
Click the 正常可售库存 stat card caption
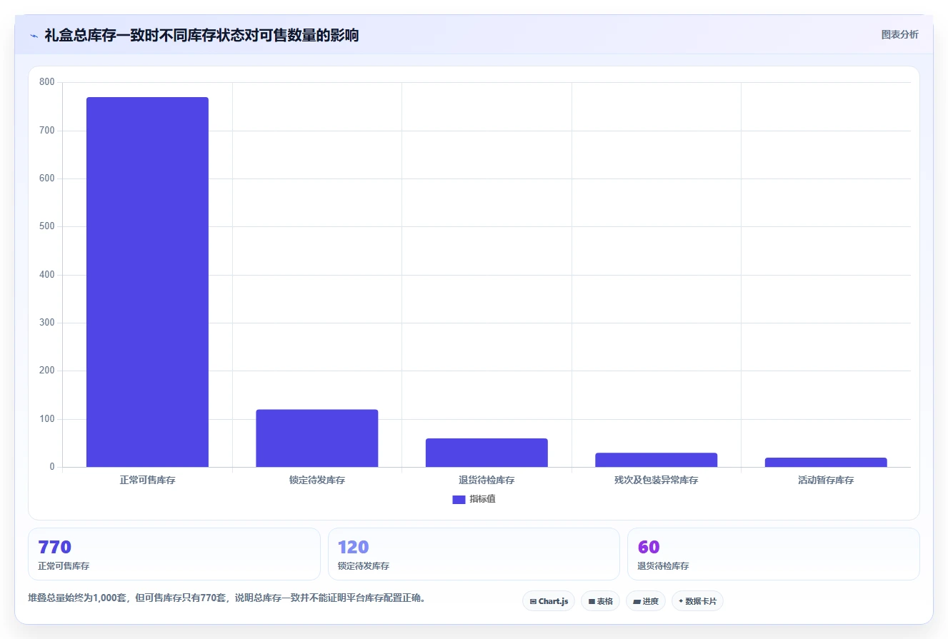click(x=64, y=566)
